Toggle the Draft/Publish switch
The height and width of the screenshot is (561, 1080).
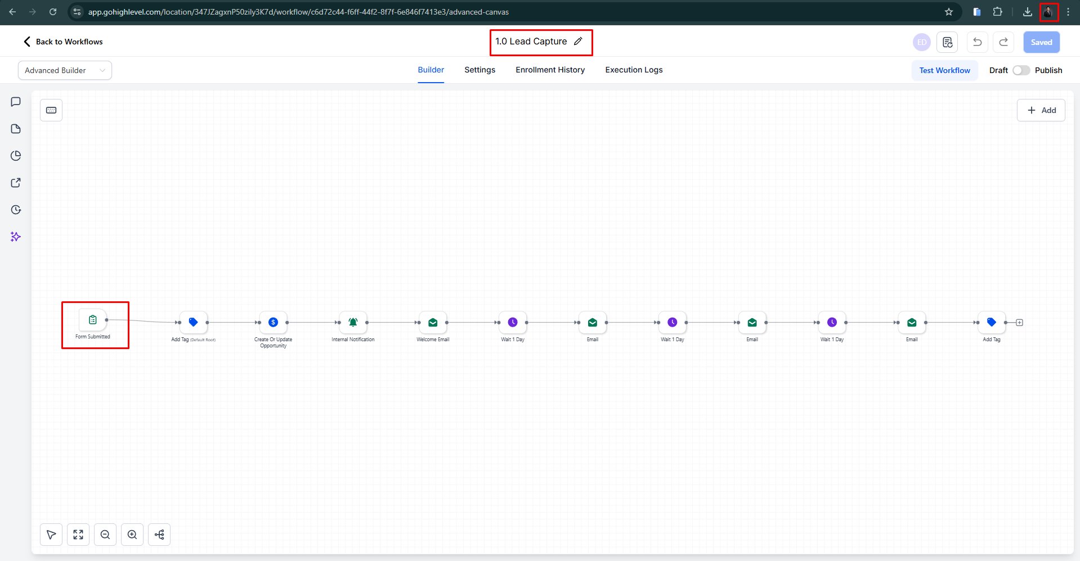[x=1021, y=70]
